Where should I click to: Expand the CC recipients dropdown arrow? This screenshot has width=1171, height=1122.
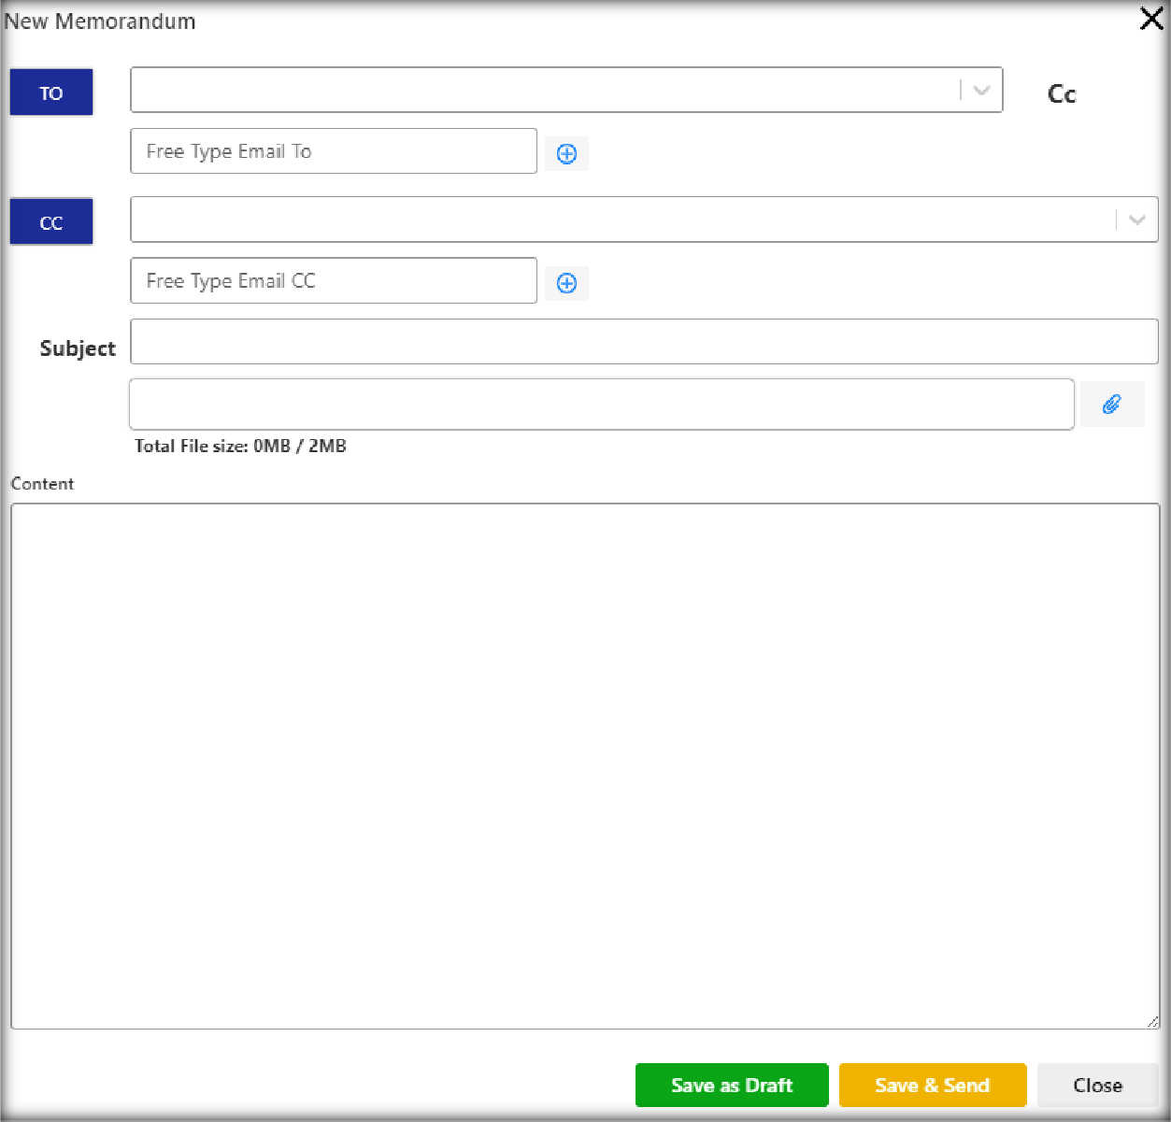[x=1136, y=220]
